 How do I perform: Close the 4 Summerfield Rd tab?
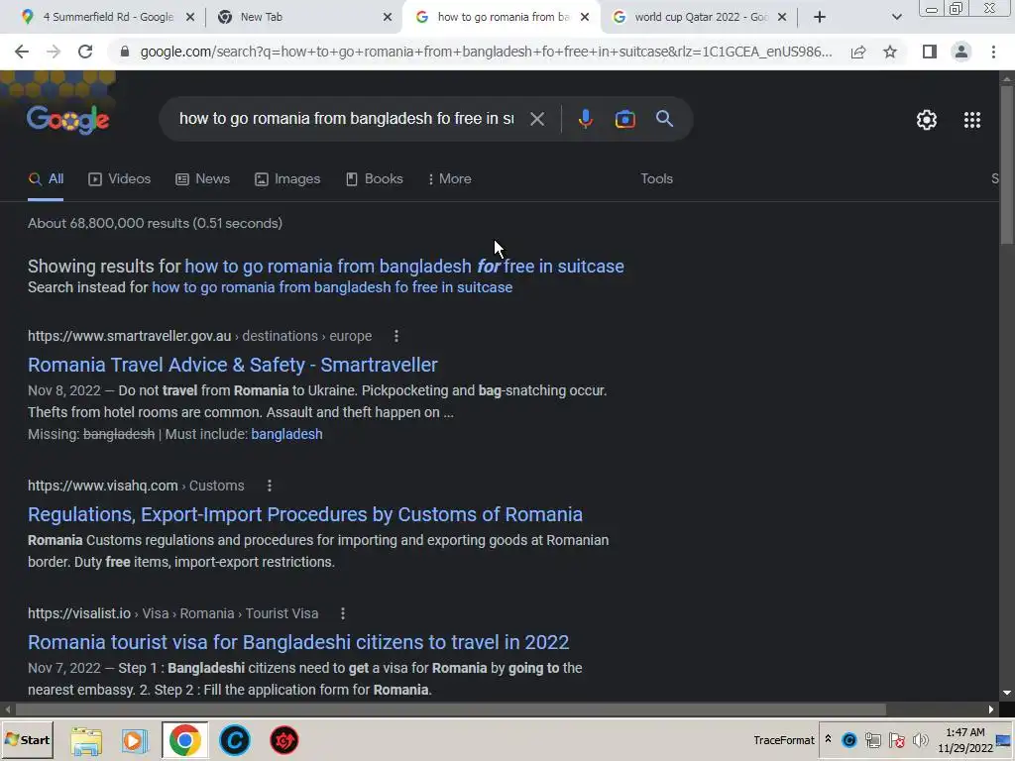[x=189, y=17]
